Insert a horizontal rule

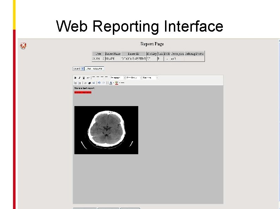coord(122,83)
